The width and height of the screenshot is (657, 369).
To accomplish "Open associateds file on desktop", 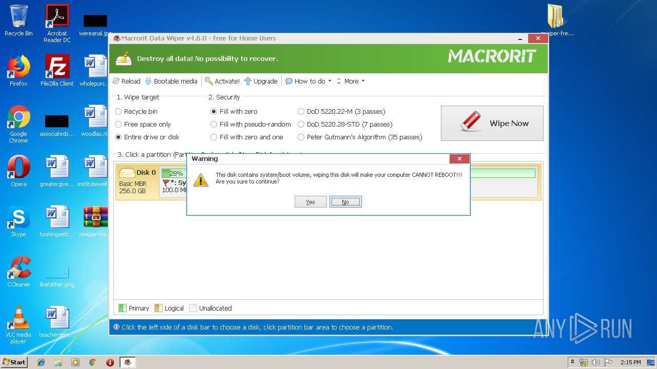I will click(x=57, y=124).
